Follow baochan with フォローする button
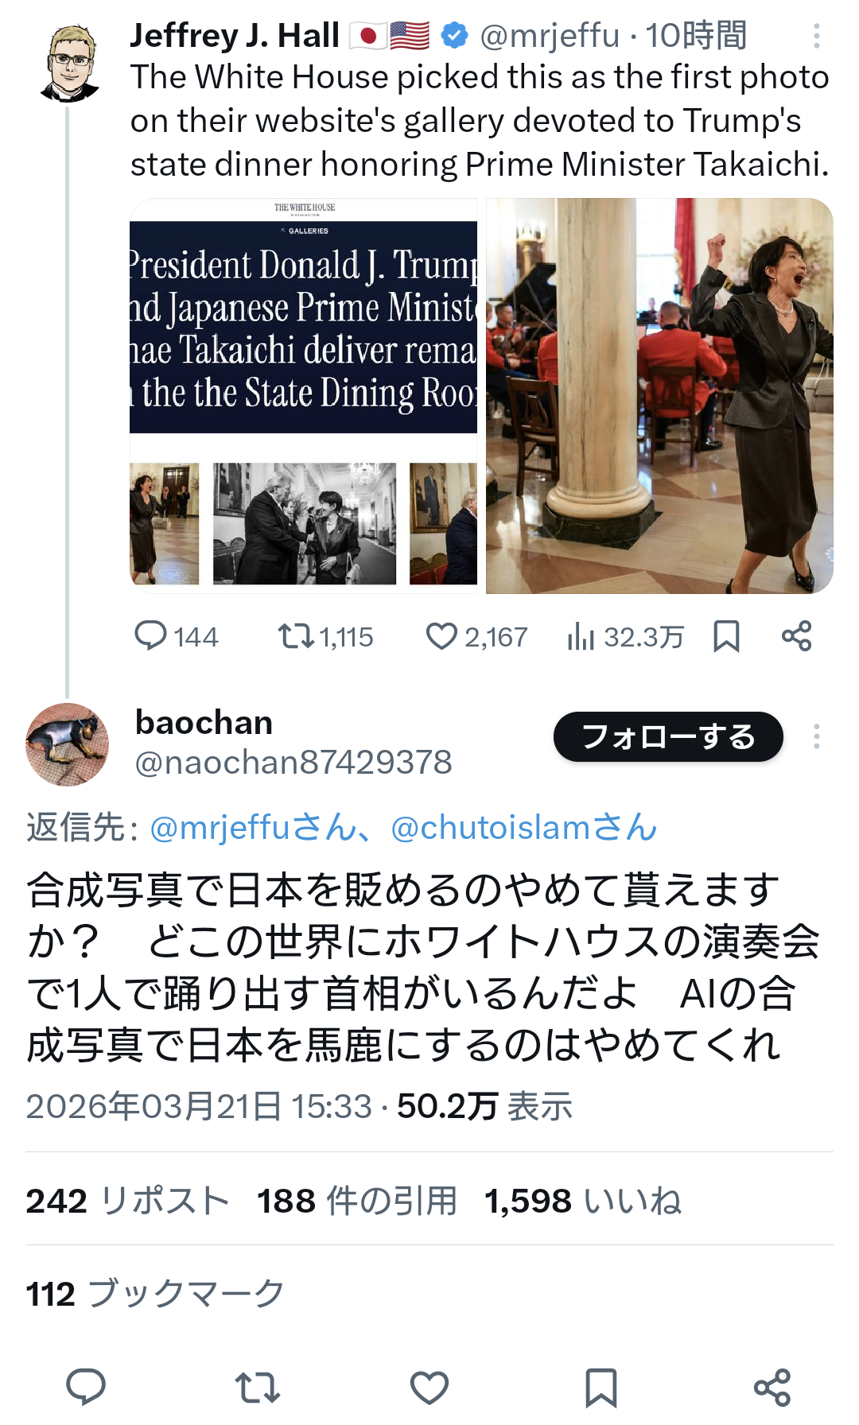This screenshot has height=1425, width=859. pos(668,736)
